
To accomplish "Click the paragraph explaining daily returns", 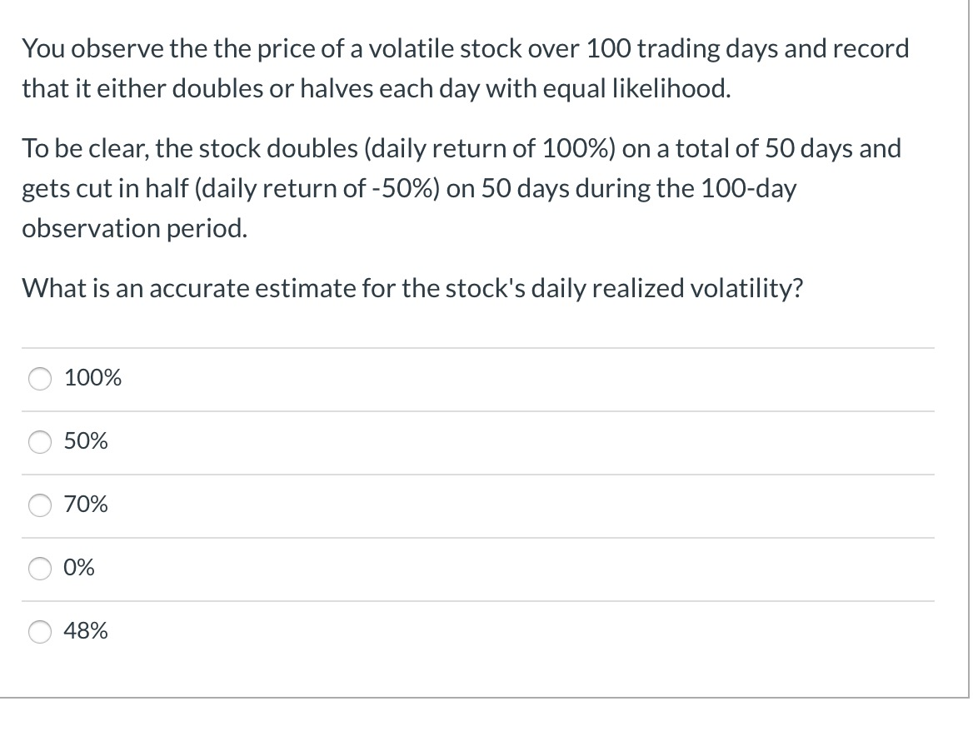I will (462, 188).
